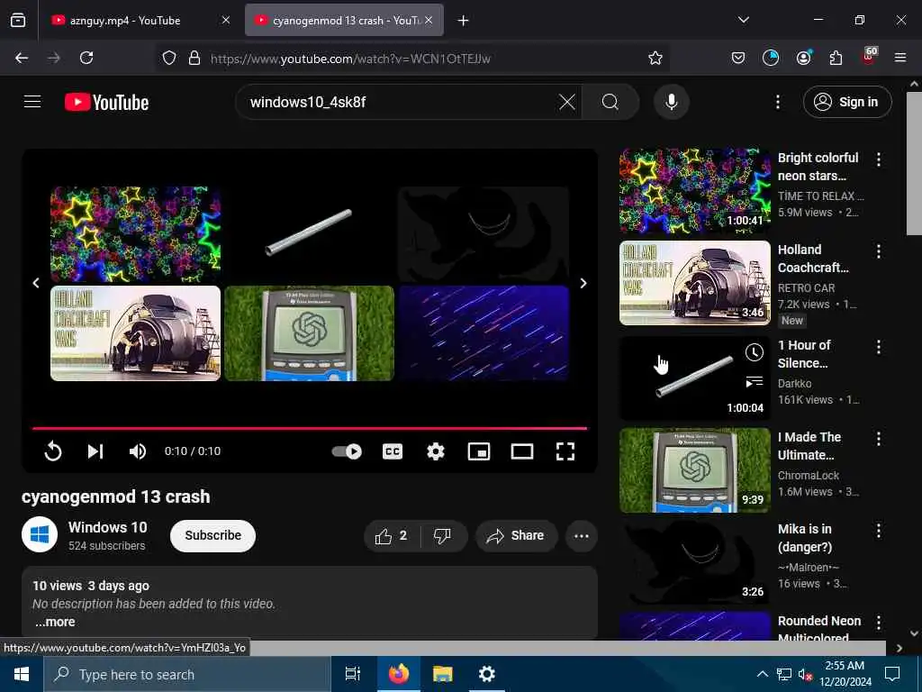Open the calculator end-screen suggestion
Image resolution: width=922 pixels, height=692 pixels.
point(310,333)
